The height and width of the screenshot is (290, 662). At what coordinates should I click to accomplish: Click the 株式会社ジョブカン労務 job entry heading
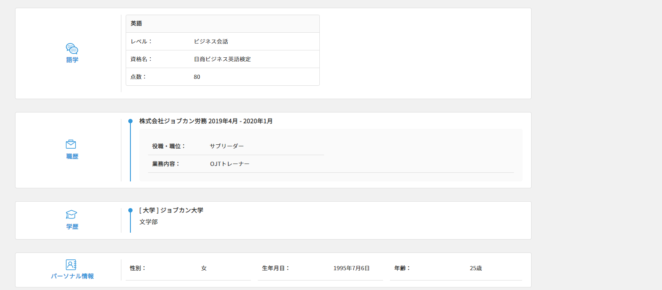coord(206,121)
